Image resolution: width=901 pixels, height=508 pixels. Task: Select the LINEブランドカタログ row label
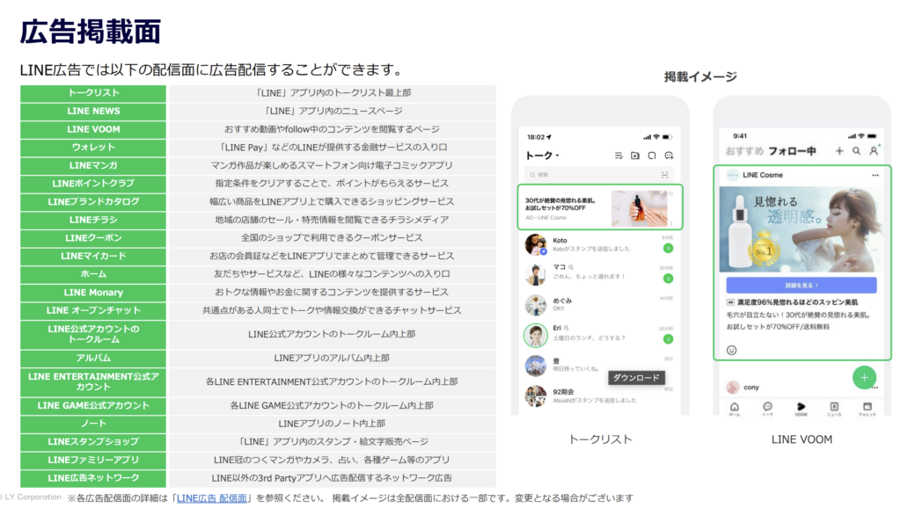point(93,201)
